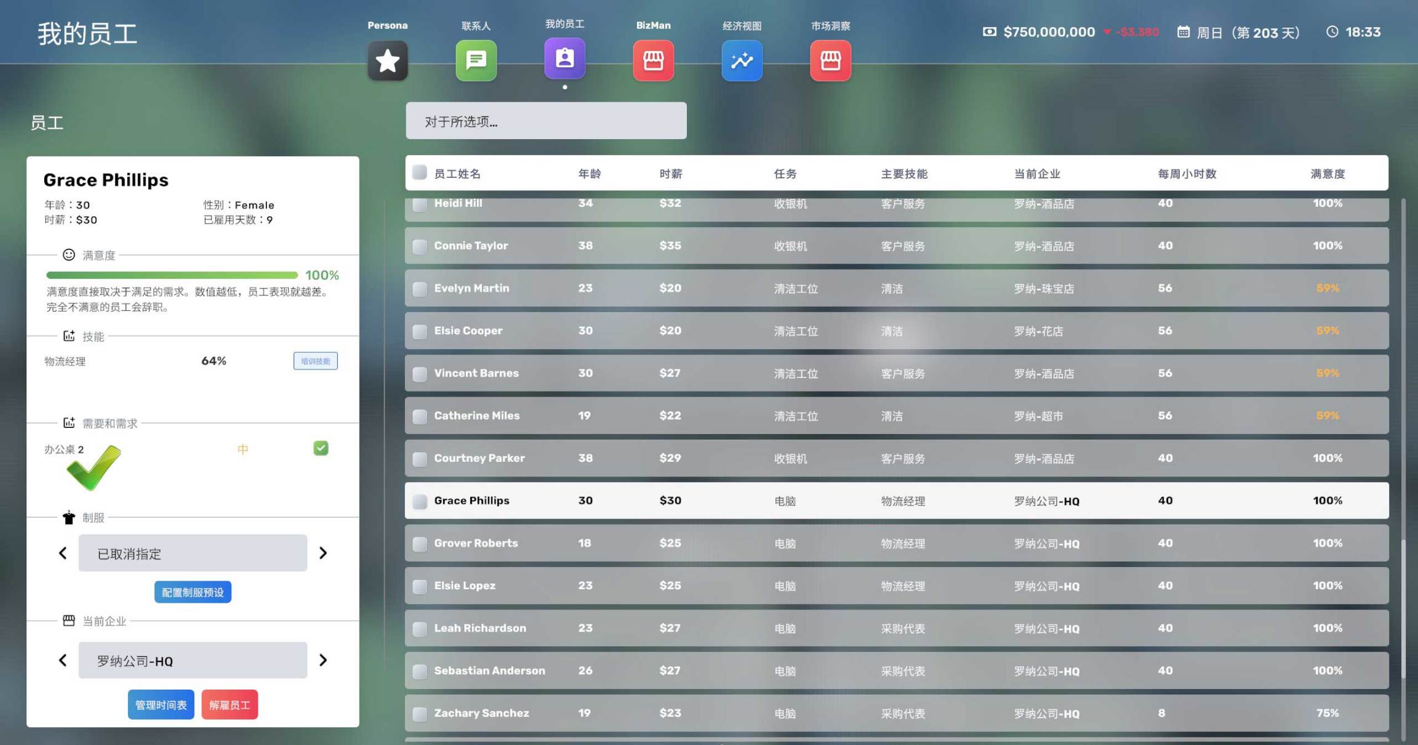Open the 市场洞察 store icon
Image resolution: width=1418 pixels, height=745 pixels.
[x=831, y=60]
